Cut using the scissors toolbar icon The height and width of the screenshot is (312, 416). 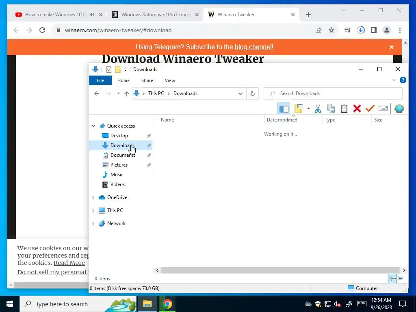pyautogui.click(x=318, y=108)
